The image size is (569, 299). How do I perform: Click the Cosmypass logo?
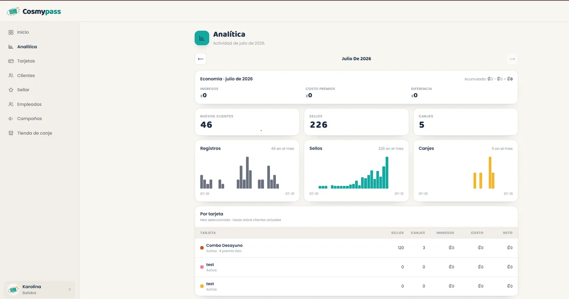pyautogui.click(x=34, y=12)
